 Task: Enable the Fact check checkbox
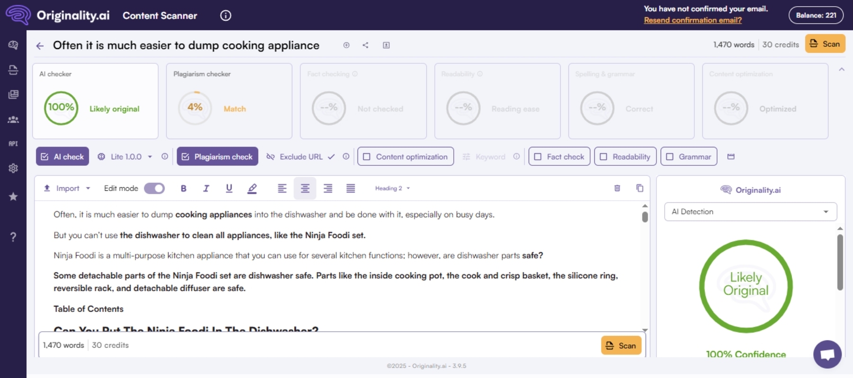tap(559, 156)
